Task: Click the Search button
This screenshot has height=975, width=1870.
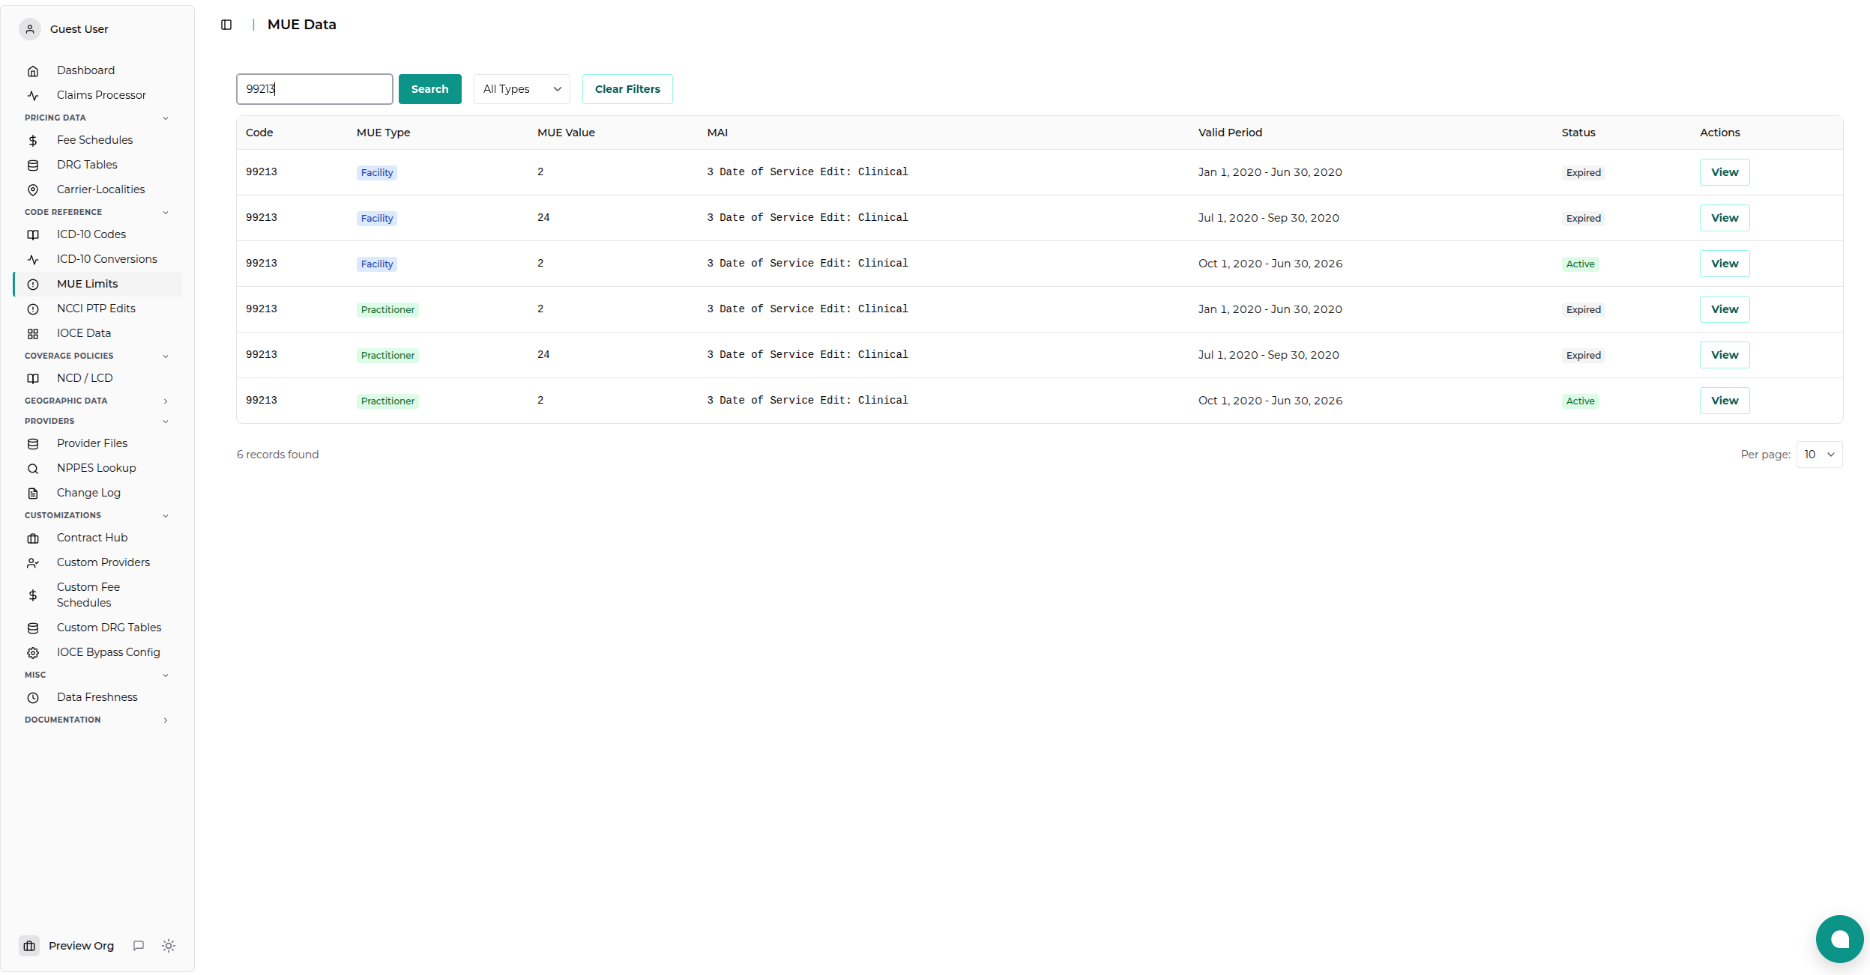Action: (x=429, y=89)
